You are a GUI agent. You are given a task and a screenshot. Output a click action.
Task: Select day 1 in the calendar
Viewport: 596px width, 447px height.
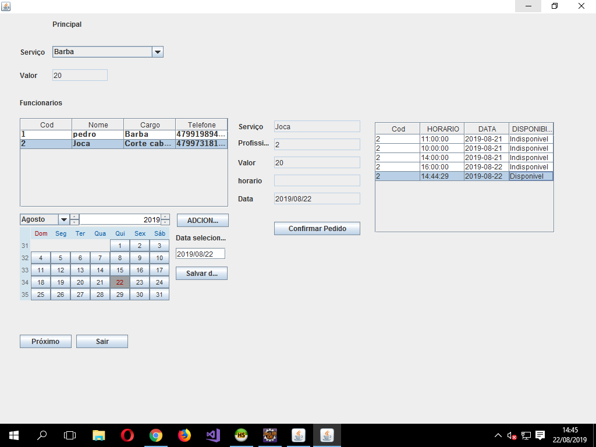pos(120,246)
